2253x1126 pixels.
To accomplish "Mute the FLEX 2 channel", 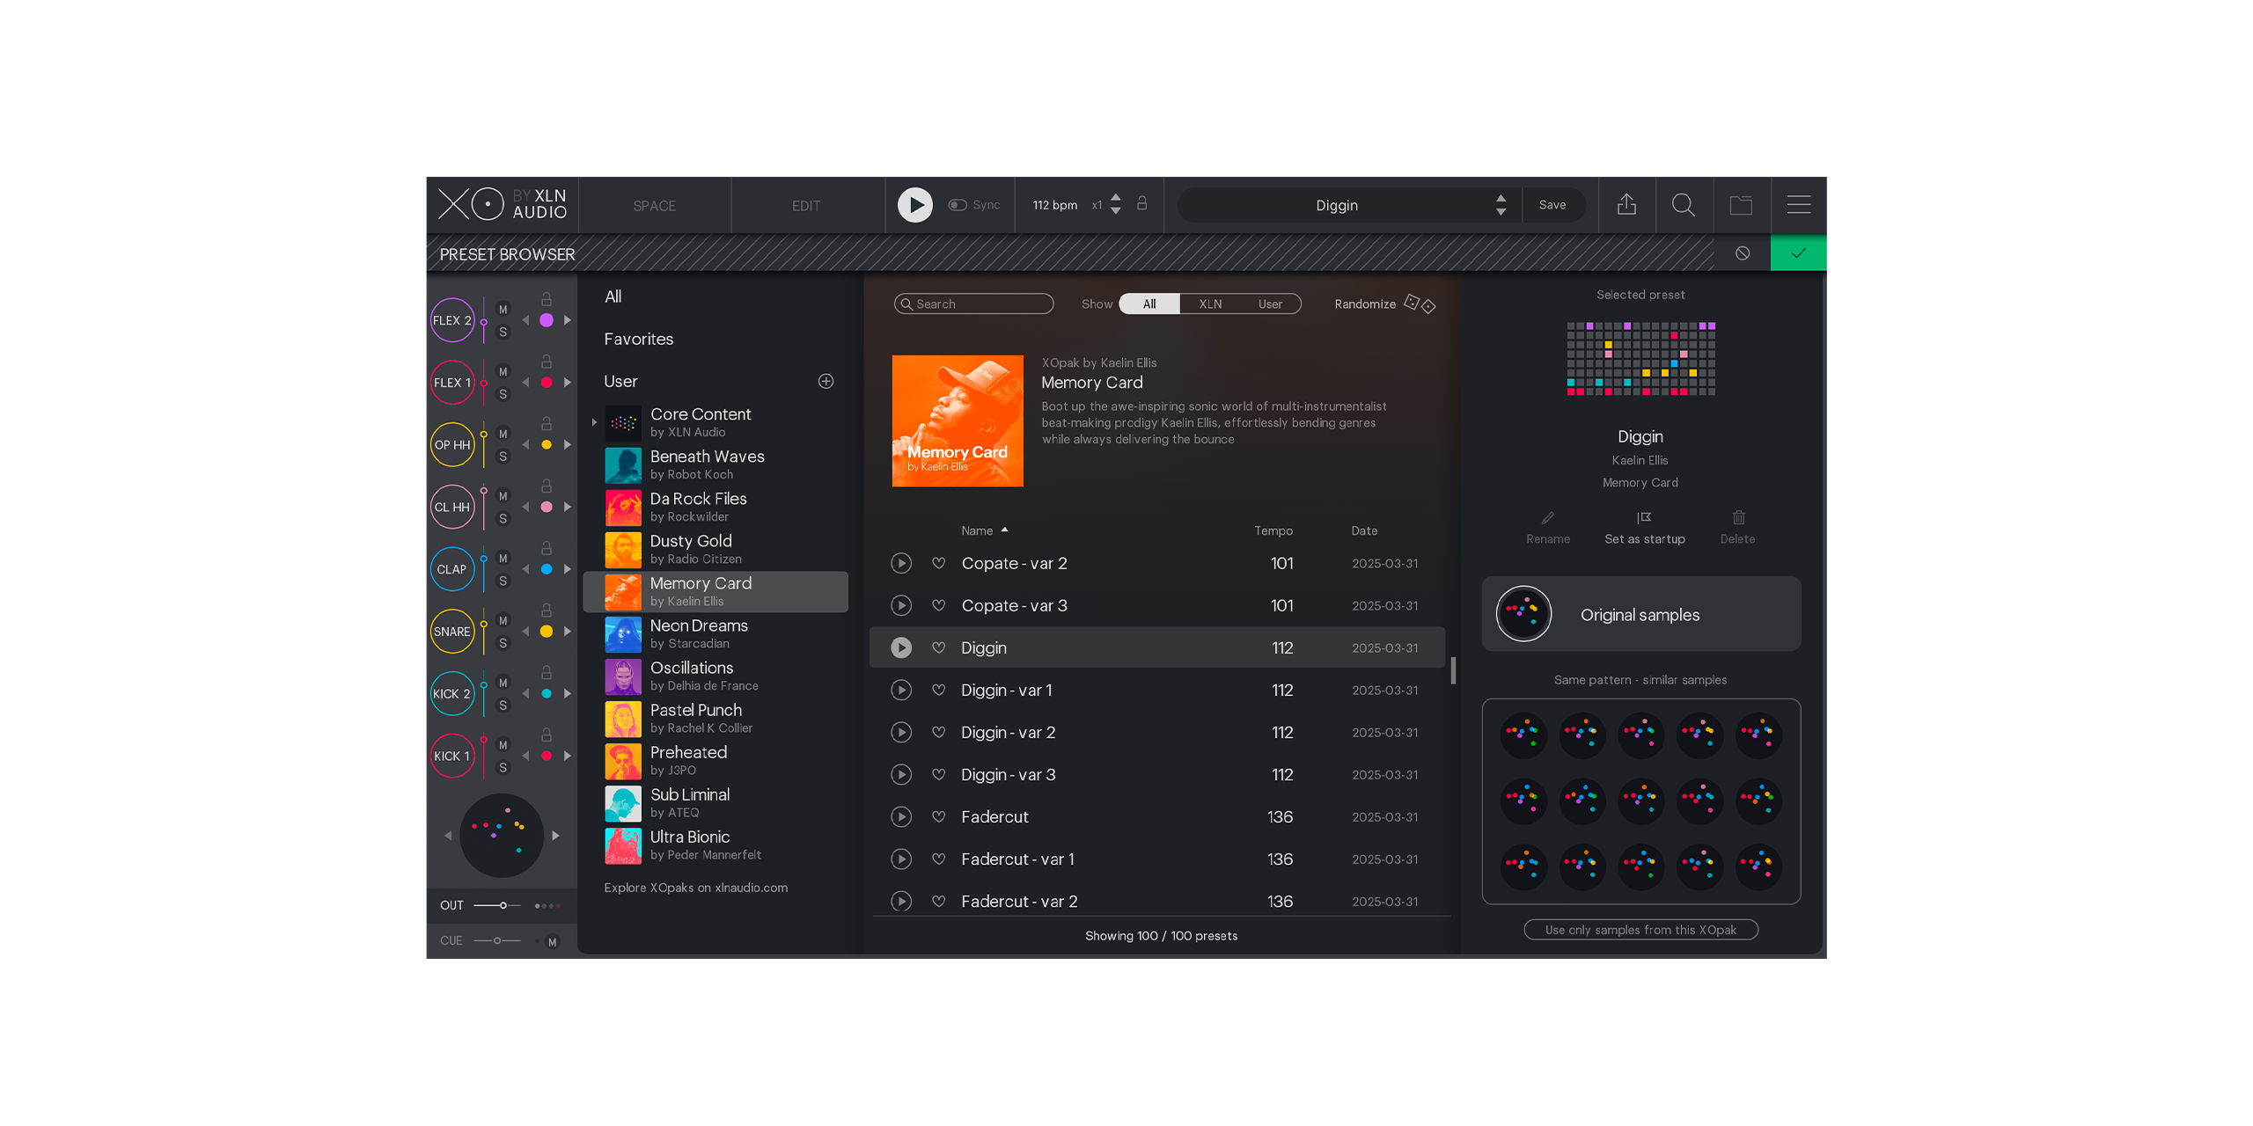I will (x=503, y=310).
